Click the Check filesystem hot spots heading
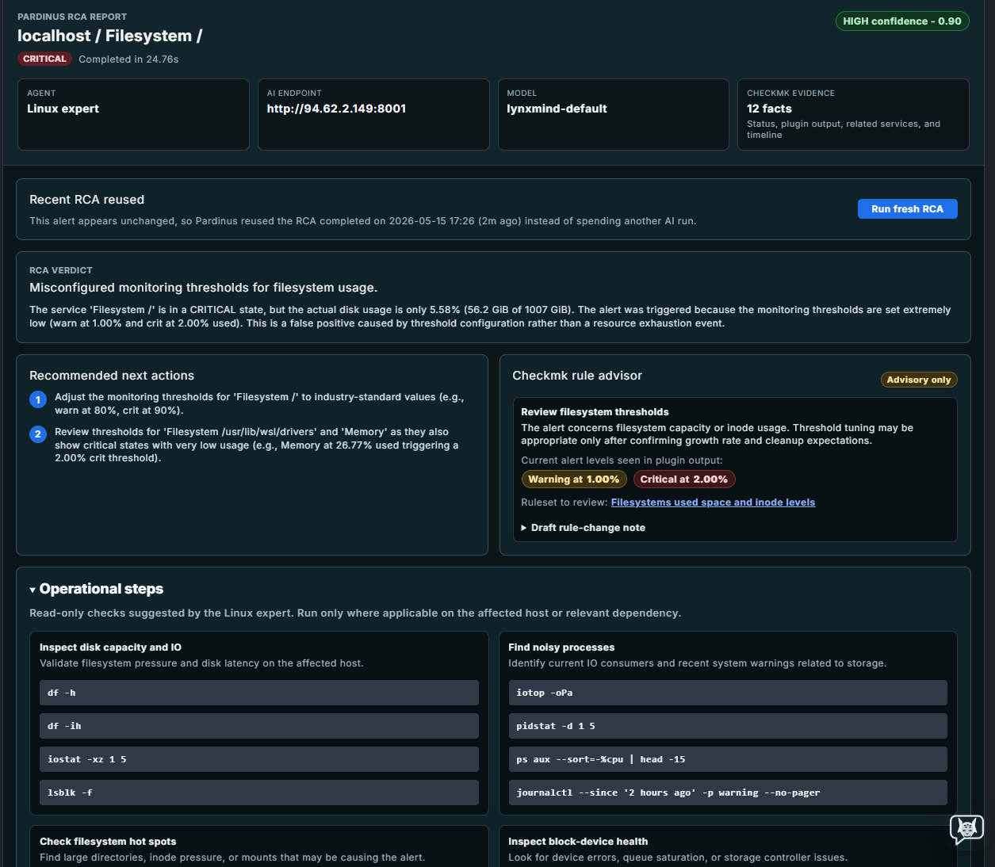This screenshot has height=867, width=995. pyautogui.click(x=108, y=842)
